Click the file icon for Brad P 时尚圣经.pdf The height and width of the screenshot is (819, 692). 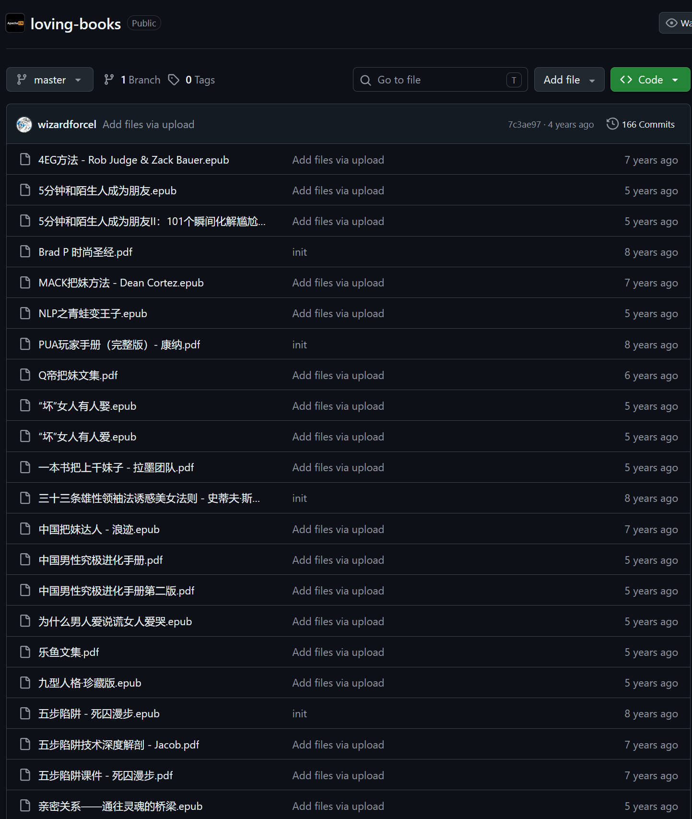pyautogui.click(x=25, y=252)
